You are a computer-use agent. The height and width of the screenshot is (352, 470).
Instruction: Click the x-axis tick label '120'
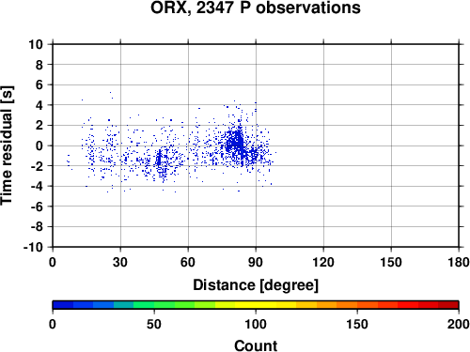point(323,262)
